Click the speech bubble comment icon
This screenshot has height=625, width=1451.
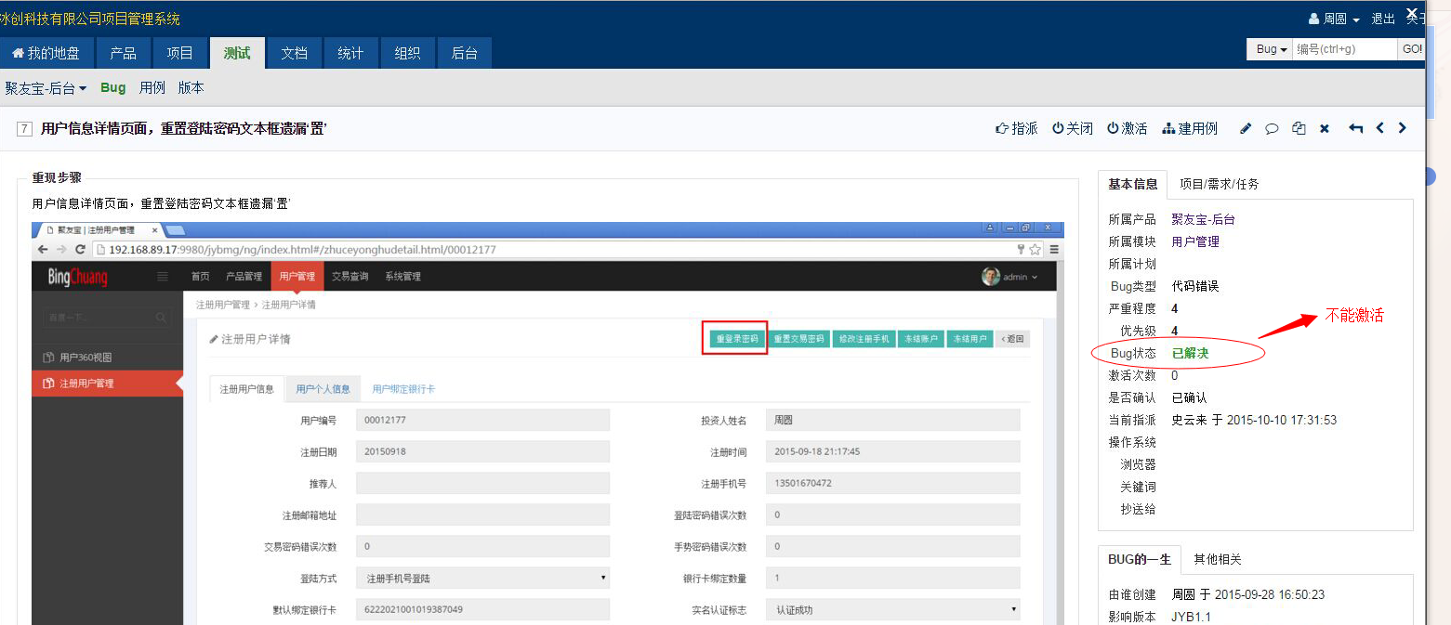[x=1272, y=129]
